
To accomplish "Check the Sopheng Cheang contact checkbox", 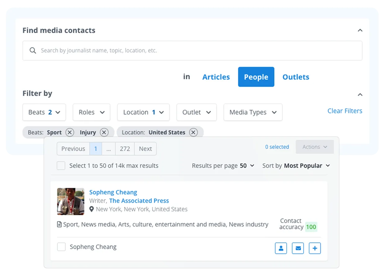I will [x=61, y=247].
